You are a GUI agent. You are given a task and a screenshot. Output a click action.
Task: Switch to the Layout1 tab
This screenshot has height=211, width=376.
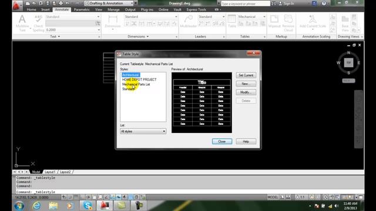pyautogui.click(x=50, y=172)
